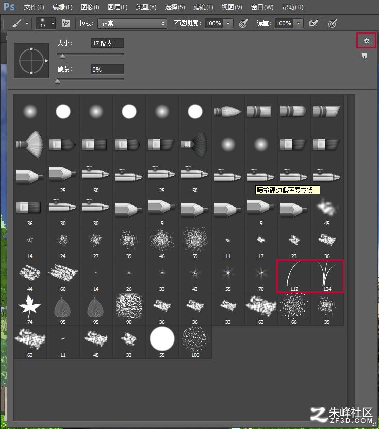This screenshot has height=429, width=379.
Task: Select the dune grass brush preset 112
Action: (x=294, y=277)
